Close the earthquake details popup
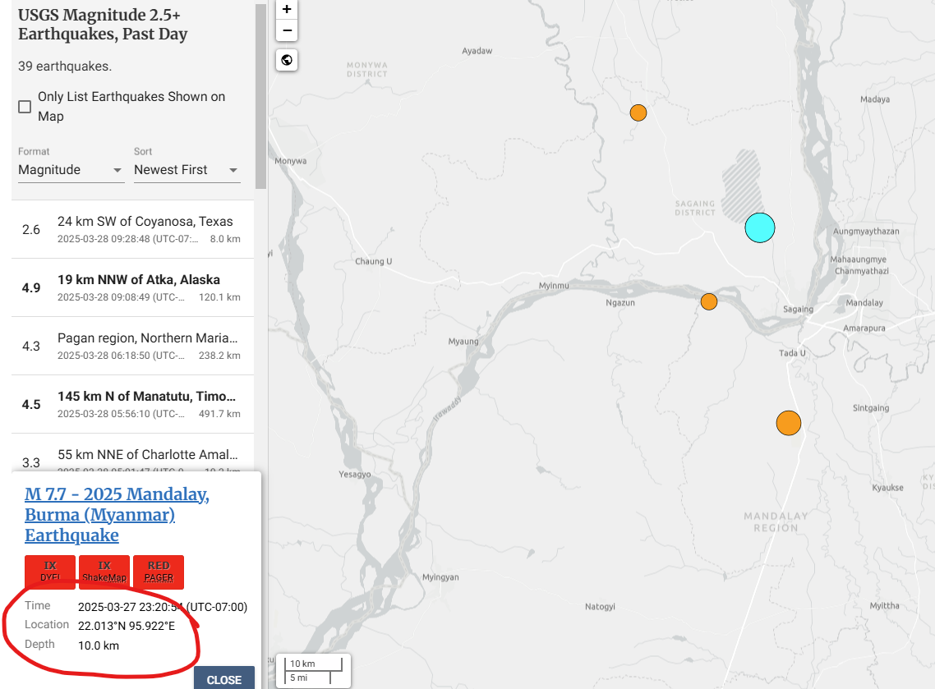935x689 pixels. (224, 679)
